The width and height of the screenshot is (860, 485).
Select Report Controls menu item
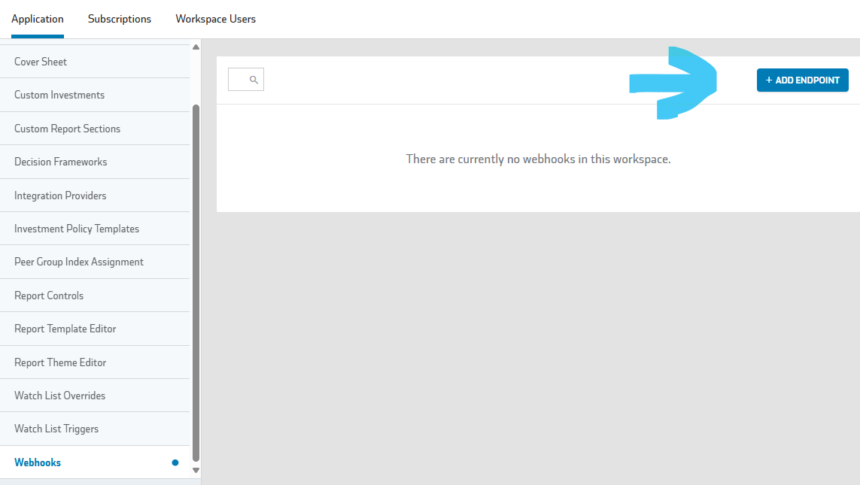coord(49,296)
